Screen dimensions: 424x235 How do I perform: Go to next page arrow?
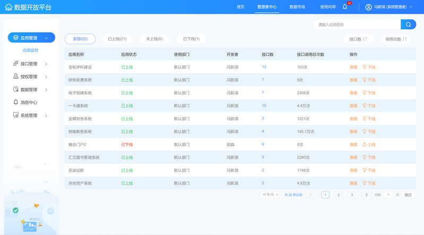(x=366, y=195)
